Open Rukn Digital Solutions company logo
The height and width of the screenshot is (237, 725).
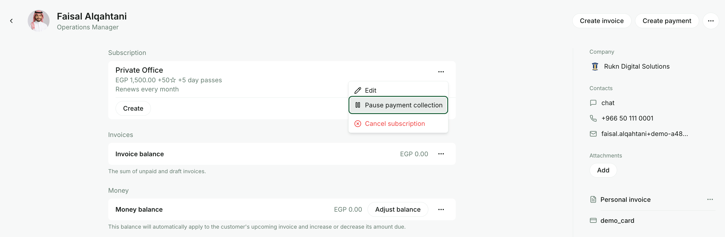pyautogui.click(x=595, y=67)
